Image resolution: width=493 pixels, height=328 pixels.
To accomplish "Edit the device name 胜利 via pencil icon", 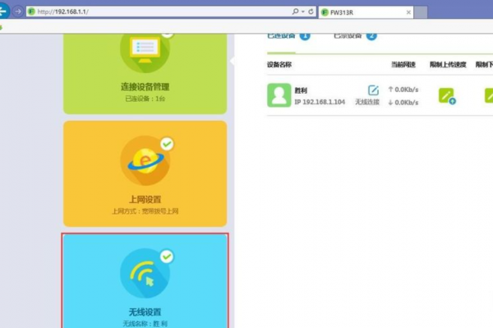I will point(373,90).
